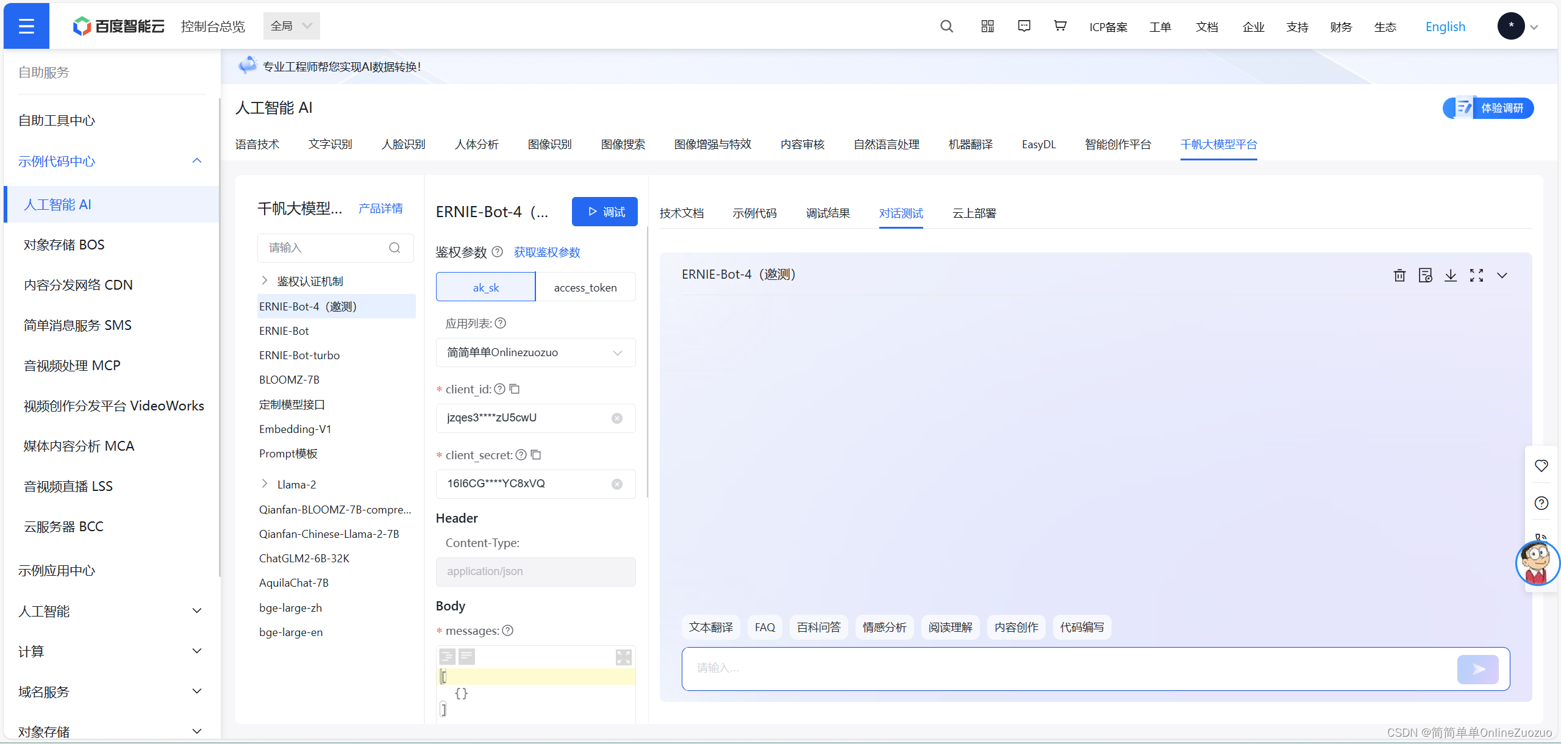
Task: Copy the client_secret value icon
Action: pos(535,454)
